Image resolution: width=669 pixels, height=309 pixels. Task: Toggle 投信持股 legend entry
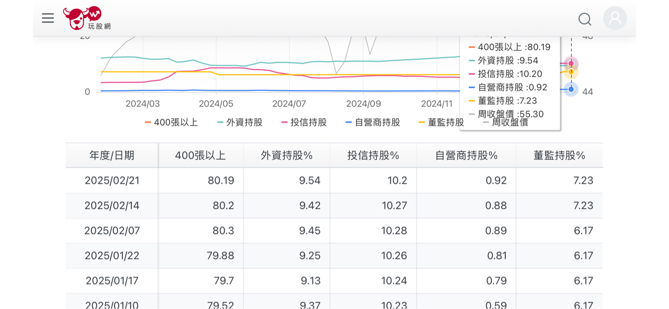(x=304, y=123)
